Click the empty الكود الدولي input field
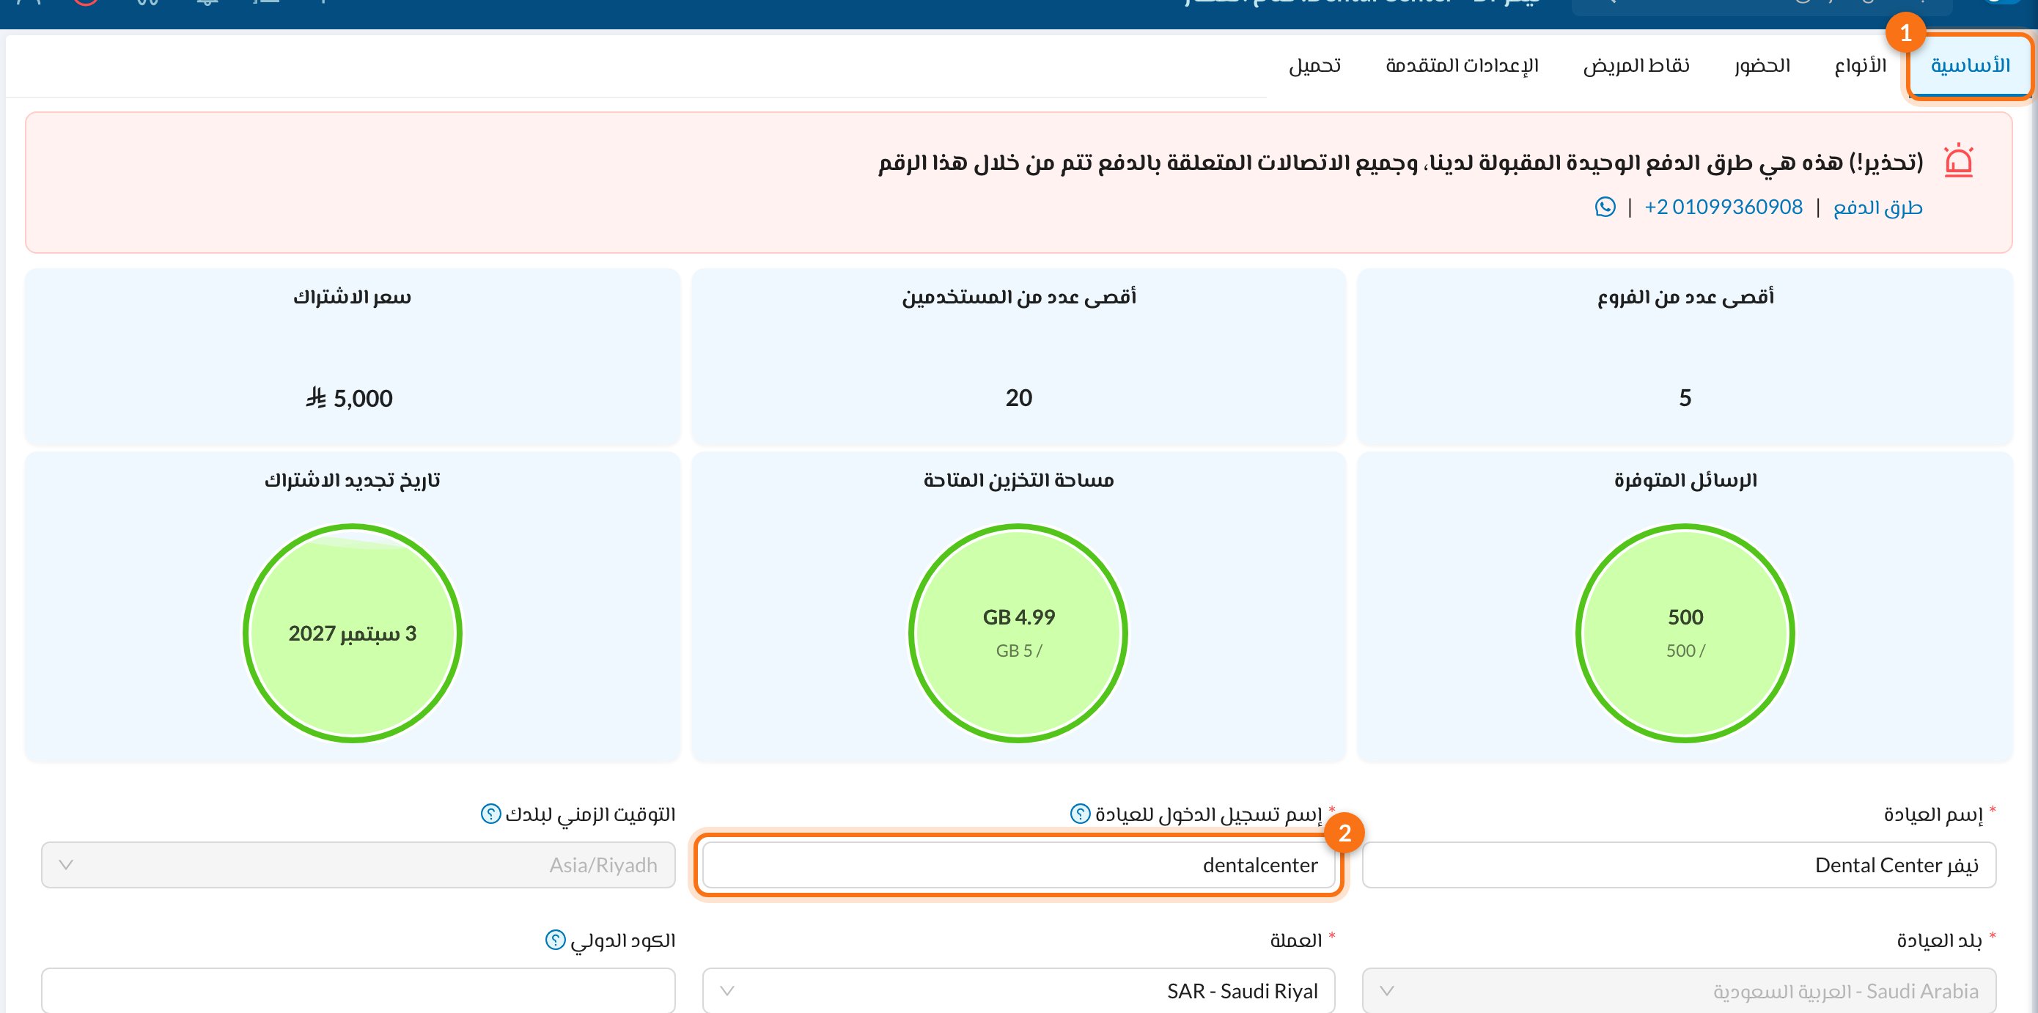Image resolution: width=2038 pixels, height=1013 pixels. pyautogui.click(x=358, y=990)
